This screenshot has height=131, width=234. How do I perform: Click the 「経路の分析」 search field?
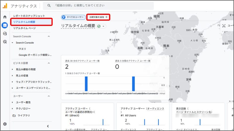(99, 6)
